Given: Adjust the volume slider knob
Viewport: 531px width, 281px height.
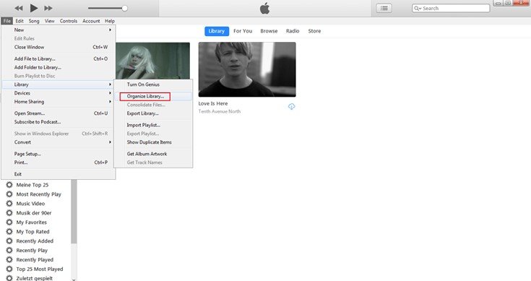Looking at the screenshot, I should coord(124,8).
